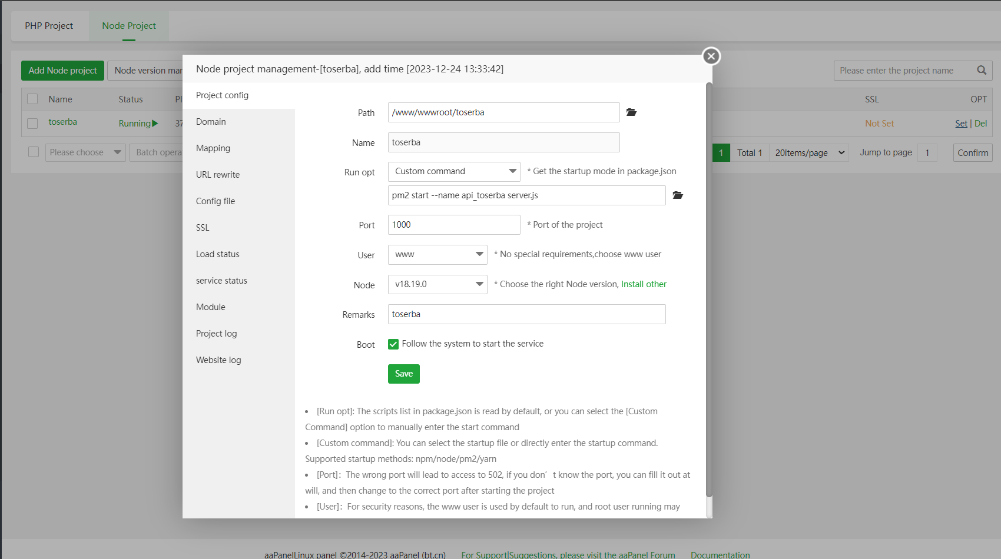Open the URL rewrite section

pyautogui.click(x=218, y=175)
